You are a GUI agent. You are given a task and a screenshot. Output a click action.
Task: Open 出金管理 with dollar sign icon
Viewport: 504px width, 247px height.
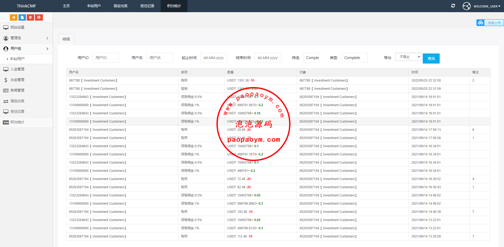(x=17, y=80)
